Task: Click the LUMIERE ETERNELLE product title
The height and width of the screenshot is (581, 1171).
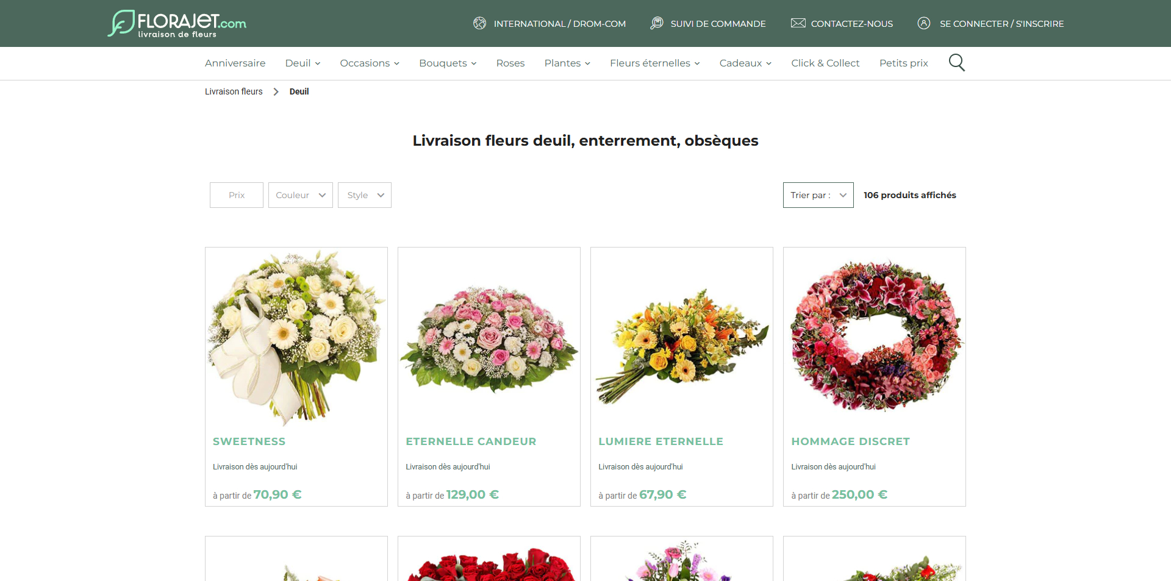Action: point(661,441)
